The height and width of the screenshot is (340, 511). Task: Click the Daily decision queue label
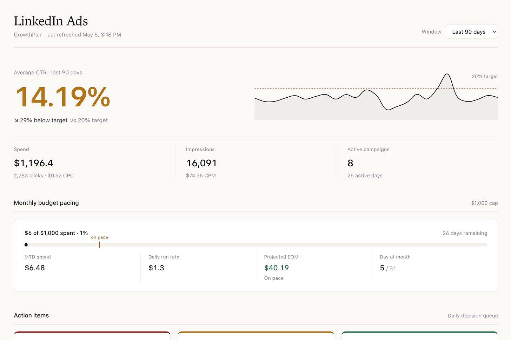473,316
